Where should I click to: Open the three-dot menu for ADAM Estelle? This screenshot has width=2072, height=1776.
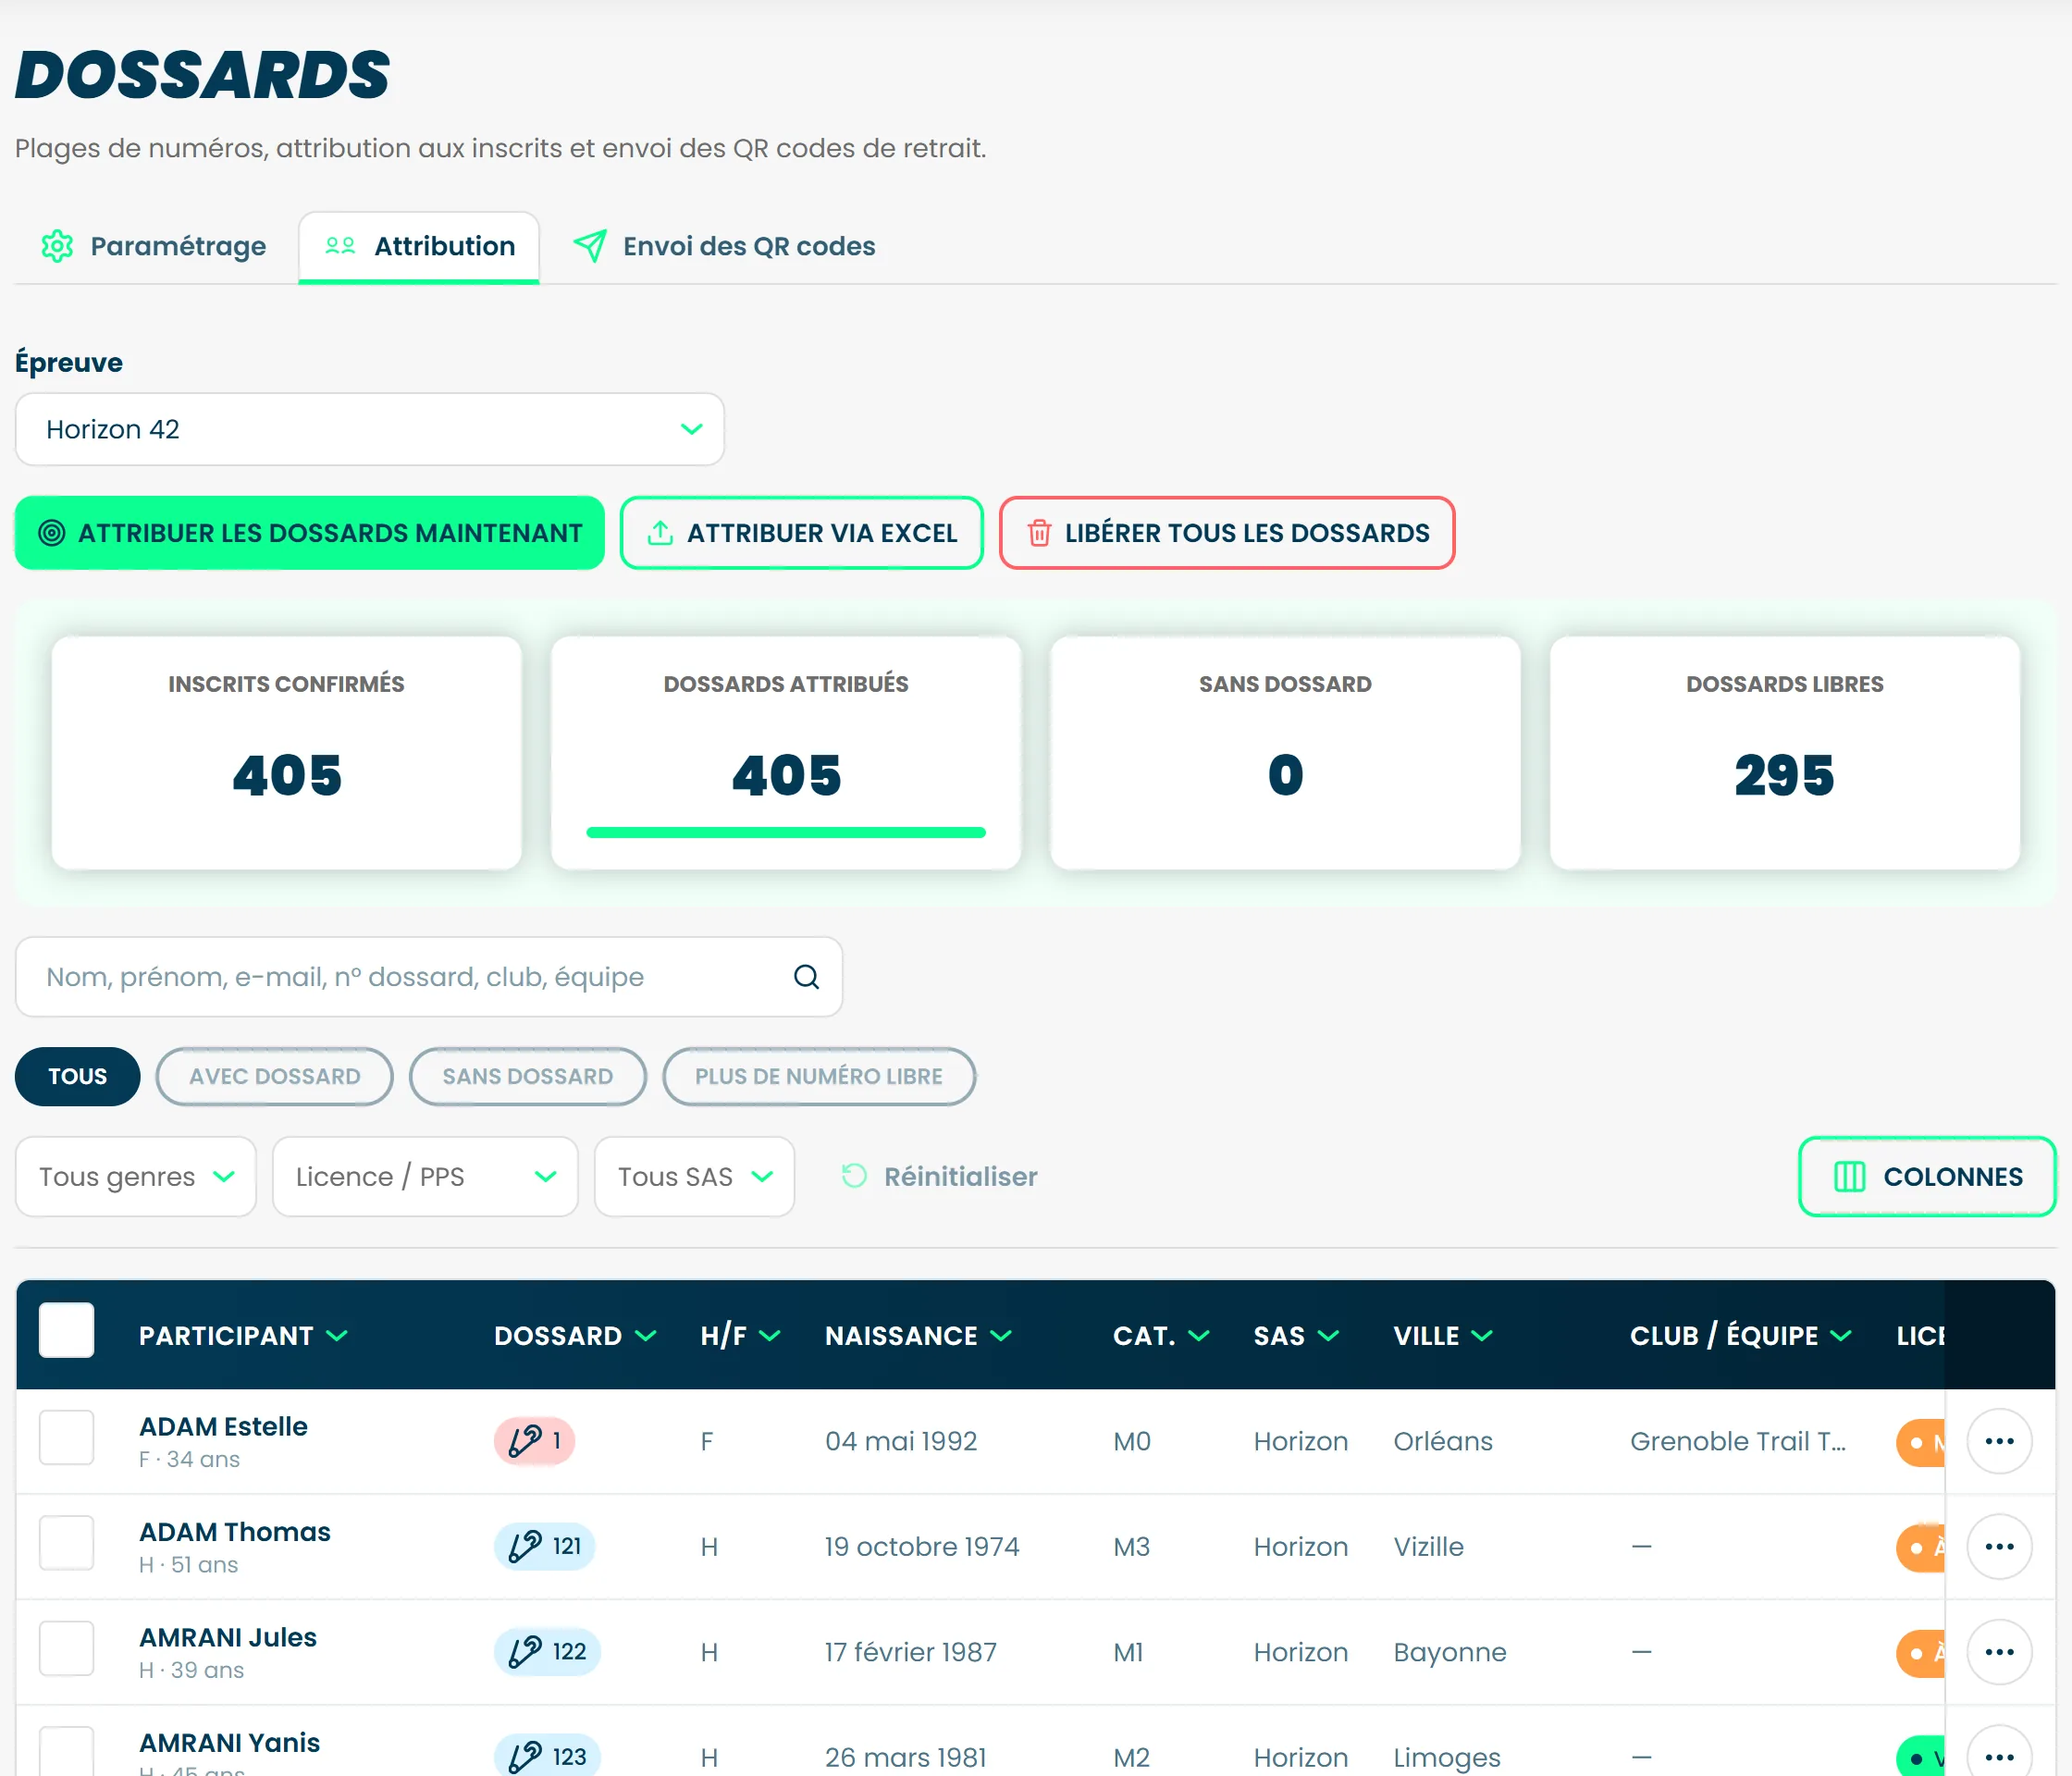1999,1441
